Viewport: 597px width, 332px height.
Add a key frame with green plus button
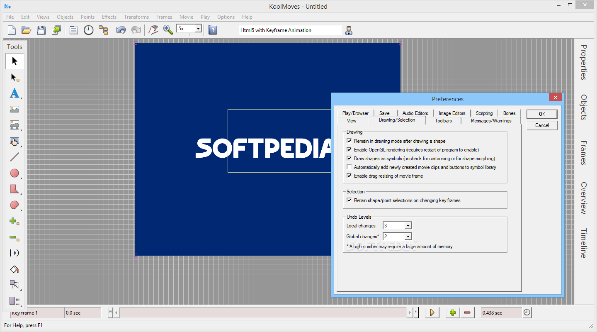pyautogui.click(x=453, y=313)
